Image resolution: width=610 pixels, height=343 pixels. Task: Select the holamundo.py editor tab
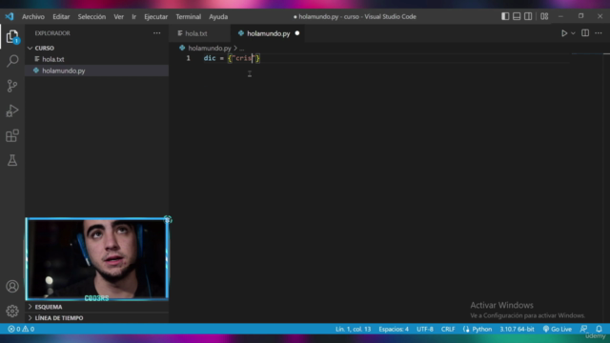[x=269, y=33]
